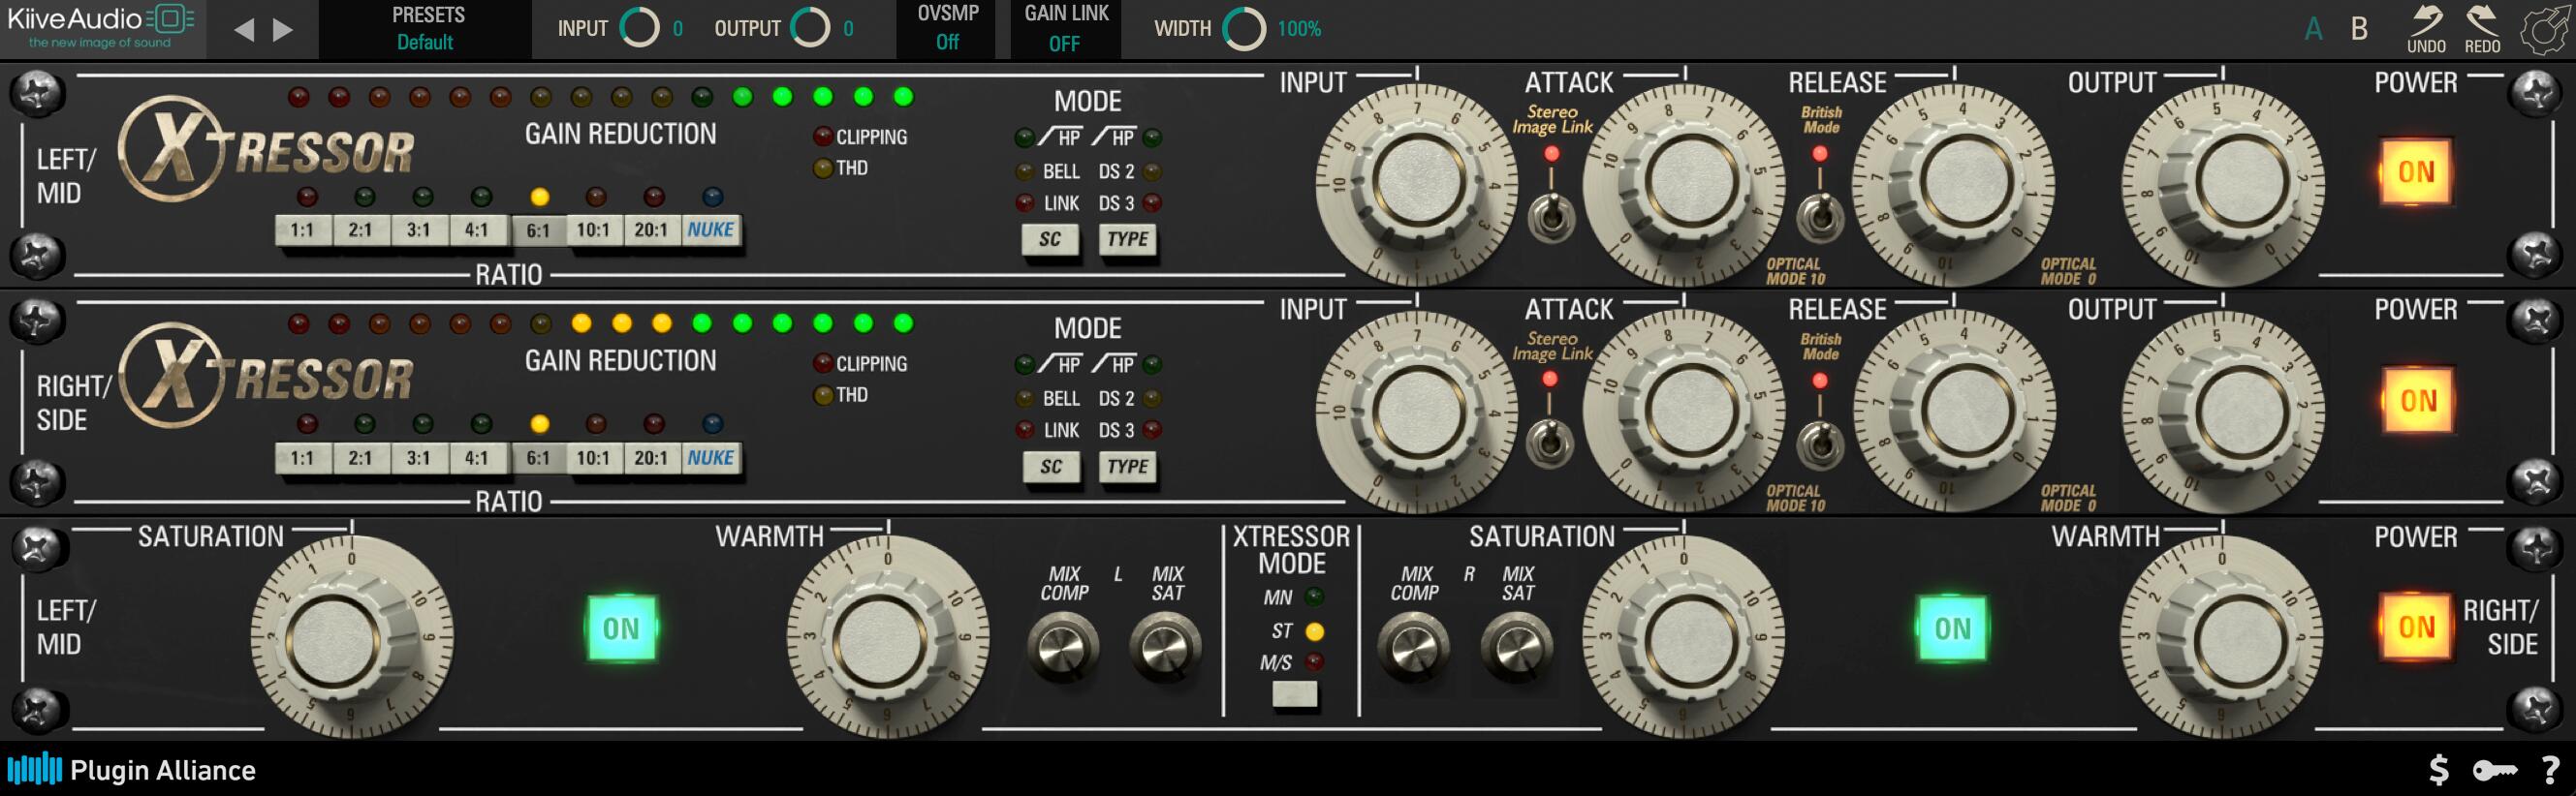Click the Redo arrow icon

[2482, 29]
